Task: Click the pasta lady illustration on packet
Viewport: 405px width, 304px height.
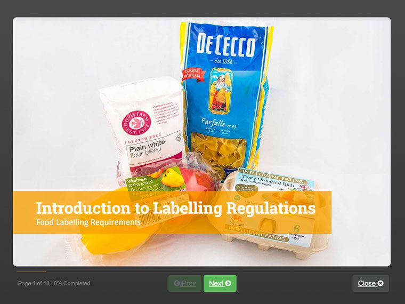Action: coord(220,91)
